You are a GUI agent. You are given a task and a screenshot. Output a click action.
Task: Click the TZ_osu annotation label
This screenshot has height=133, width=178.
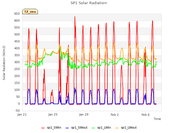point(30,12)
